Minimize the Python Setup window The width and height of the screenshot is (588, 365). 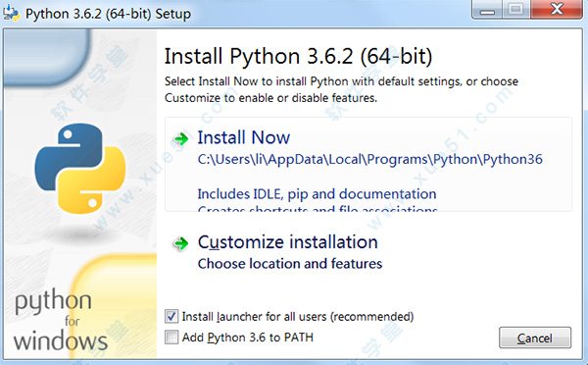point(487,10)
